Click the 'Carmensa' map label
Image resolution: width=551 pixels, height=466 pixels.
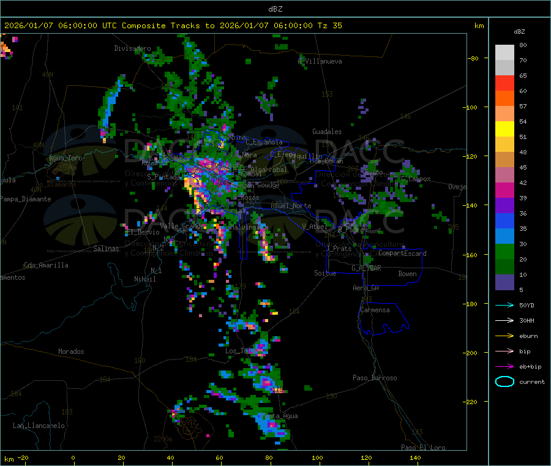[x=375, y=310]
